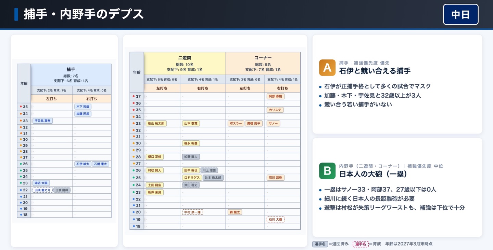
Task: Select the 石伊 雄太 player chip
Action: click(83, 164)
